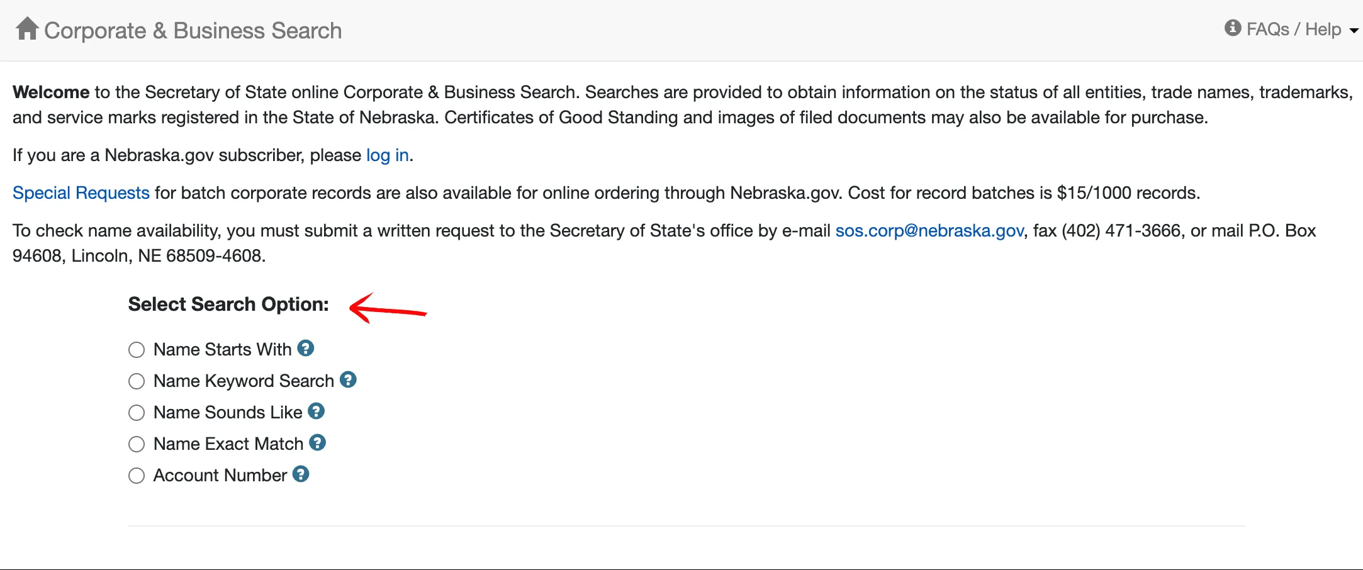Follow the log in link
This screenshot has height=570, width=1363.
(388, 155)
